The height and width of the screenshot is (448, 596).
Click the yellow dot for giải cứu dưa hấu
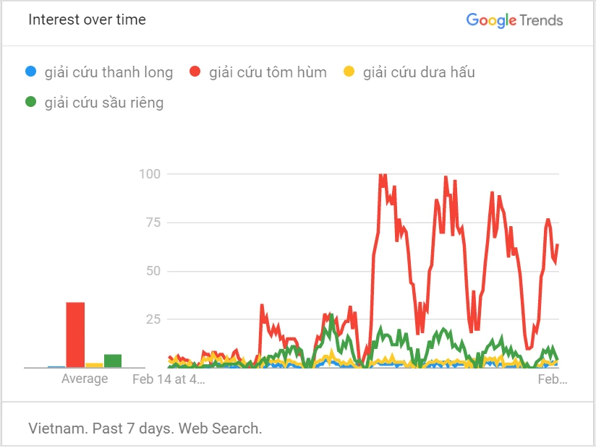(x=349, y=72)
